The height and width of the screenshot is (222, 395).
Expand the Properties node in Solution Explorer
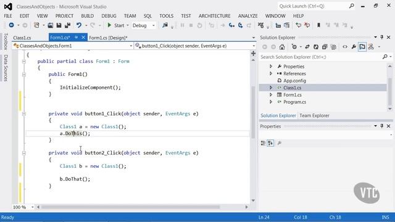(x=271, y=67)
